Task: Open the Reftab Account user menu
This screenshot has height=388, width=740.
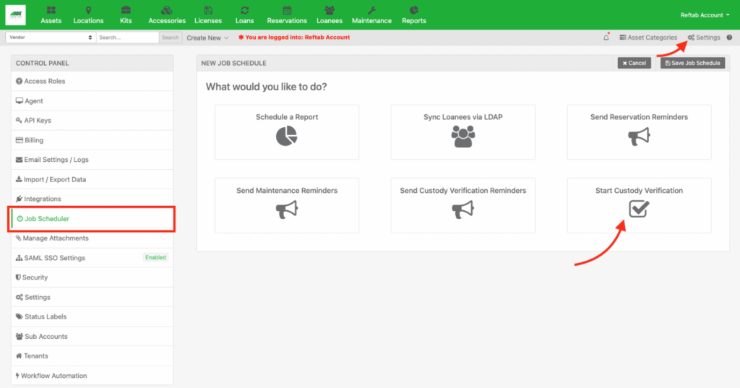Action: [x=705, y=14]
